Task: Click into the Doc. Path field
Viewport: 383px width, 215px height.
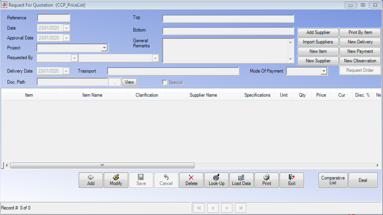Action: pos(72,82)
